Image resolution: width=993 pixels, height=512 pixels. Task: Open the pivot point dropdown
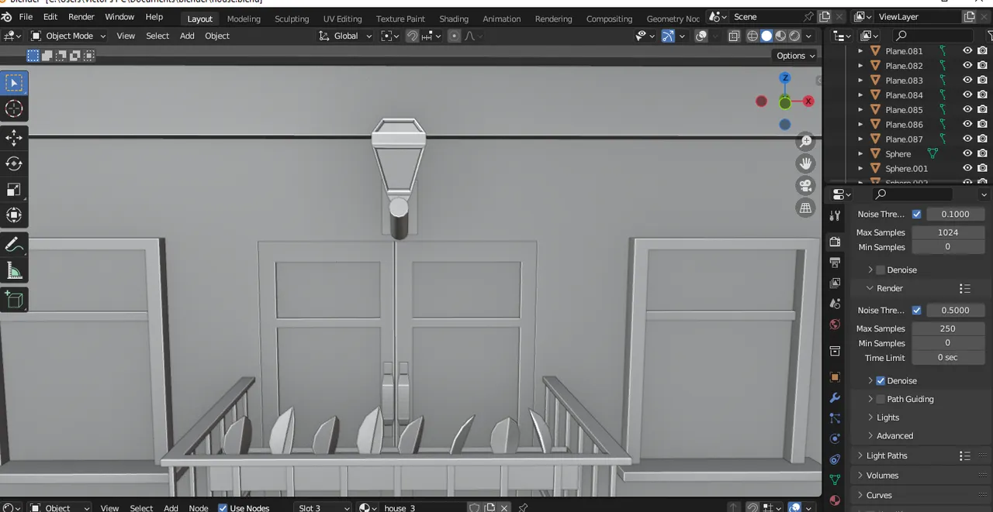[x=389, y=36]
